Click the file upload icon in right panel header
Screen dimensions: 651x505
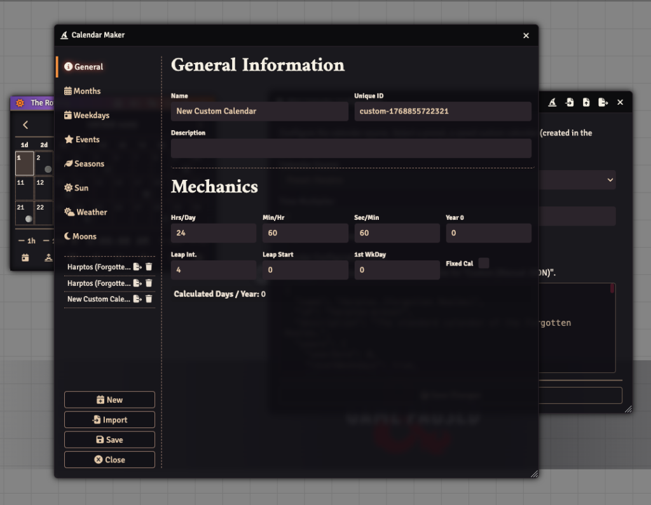tap(586, 102)
